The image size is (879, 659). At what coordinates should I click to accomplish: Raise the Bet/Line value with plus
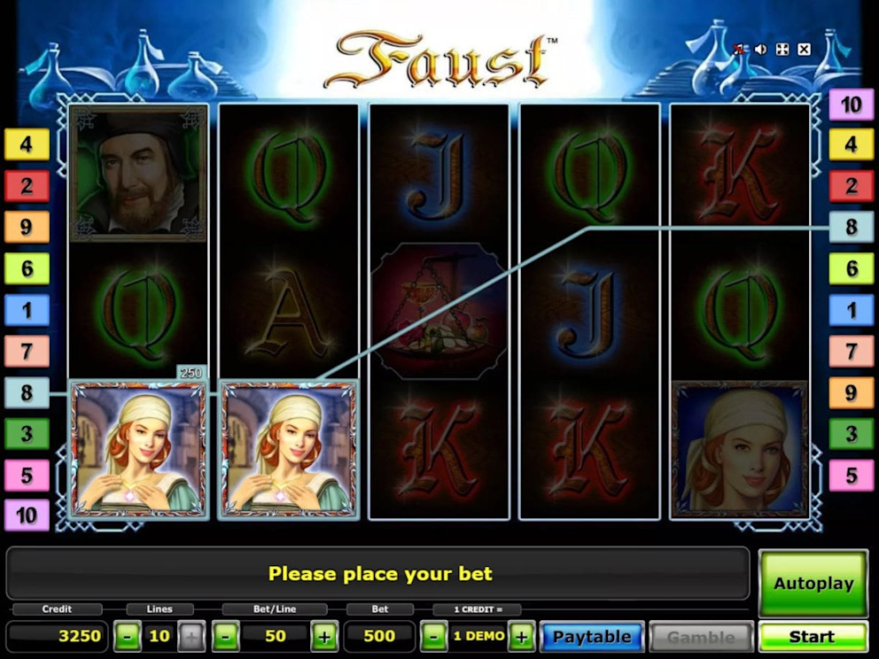(324, 637)
